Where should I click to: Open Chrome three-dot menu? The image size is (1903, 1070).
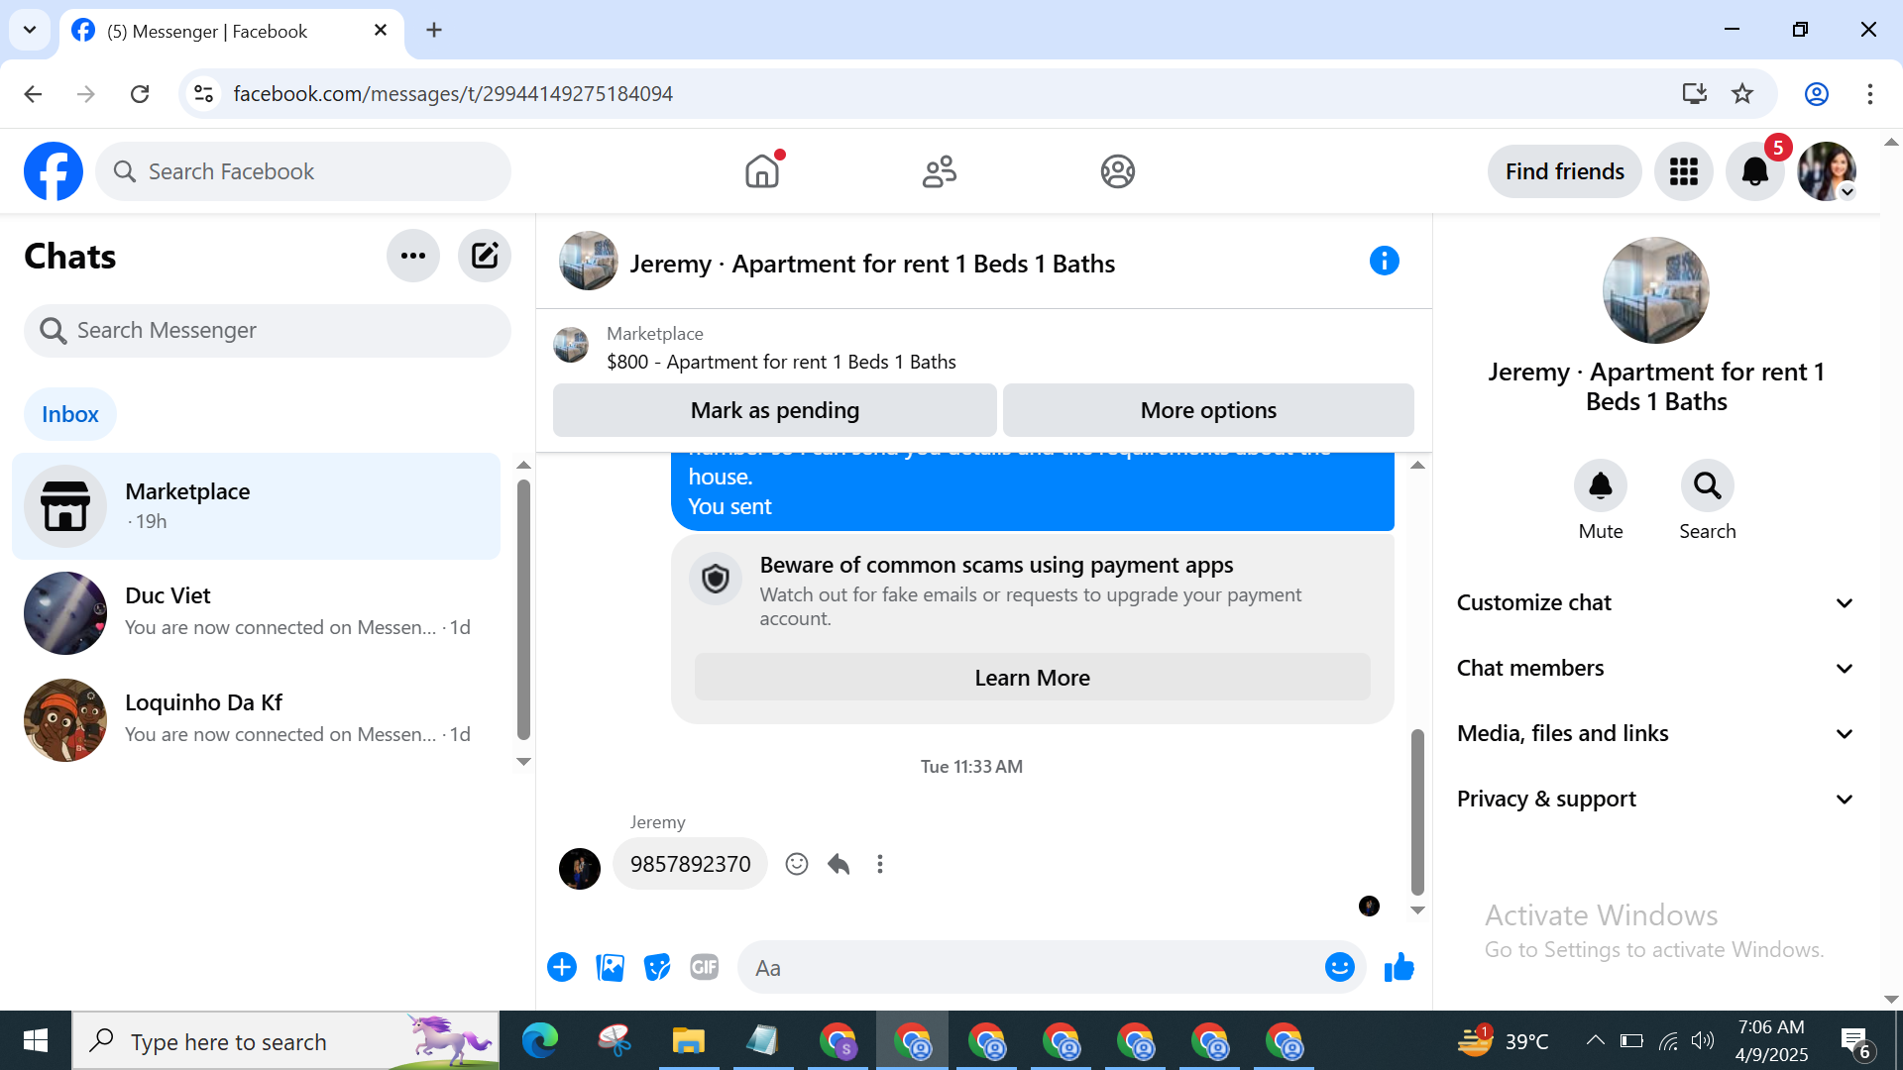[1870, 93]
